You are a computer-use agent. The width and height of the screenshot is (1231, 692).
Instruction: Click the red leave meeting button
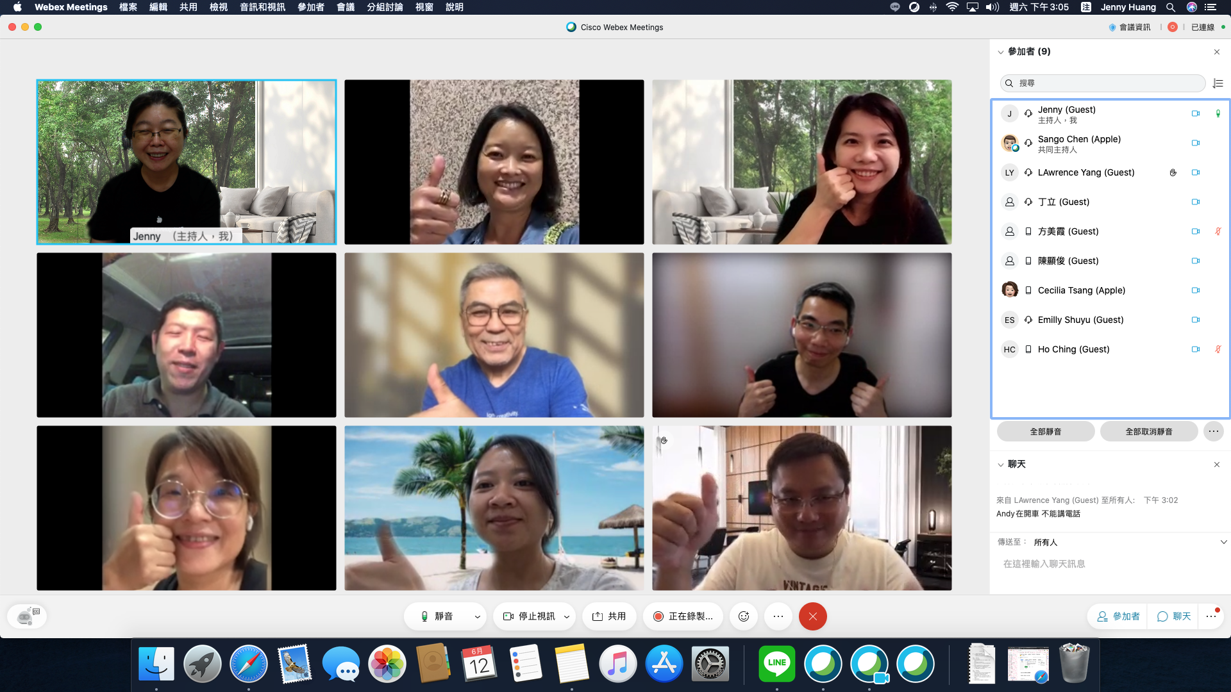coord(812,616)
